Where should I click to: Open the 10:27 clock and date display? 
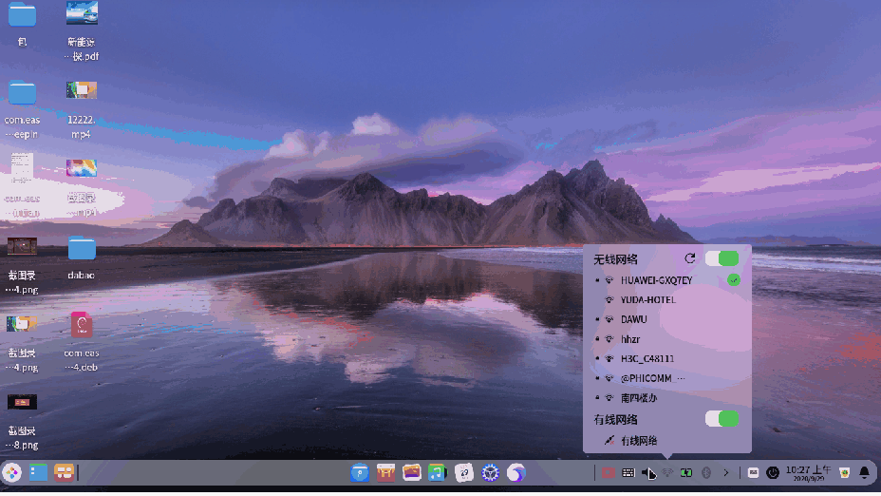(809, 473)
